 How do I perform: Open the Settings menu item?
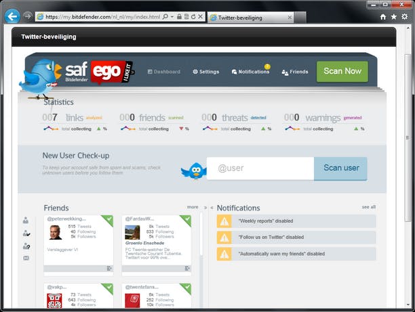tap(206, 72)
